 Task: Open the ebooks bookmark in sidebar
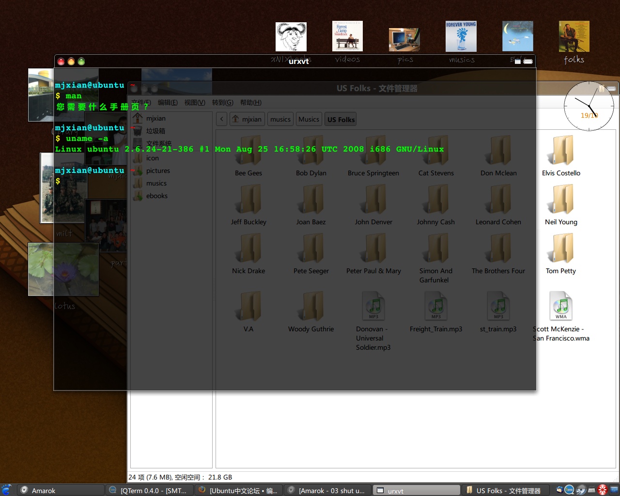click(171, 196)
